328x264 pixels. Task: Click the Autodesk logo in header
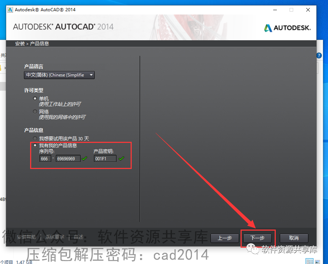(x=287, y=28)
